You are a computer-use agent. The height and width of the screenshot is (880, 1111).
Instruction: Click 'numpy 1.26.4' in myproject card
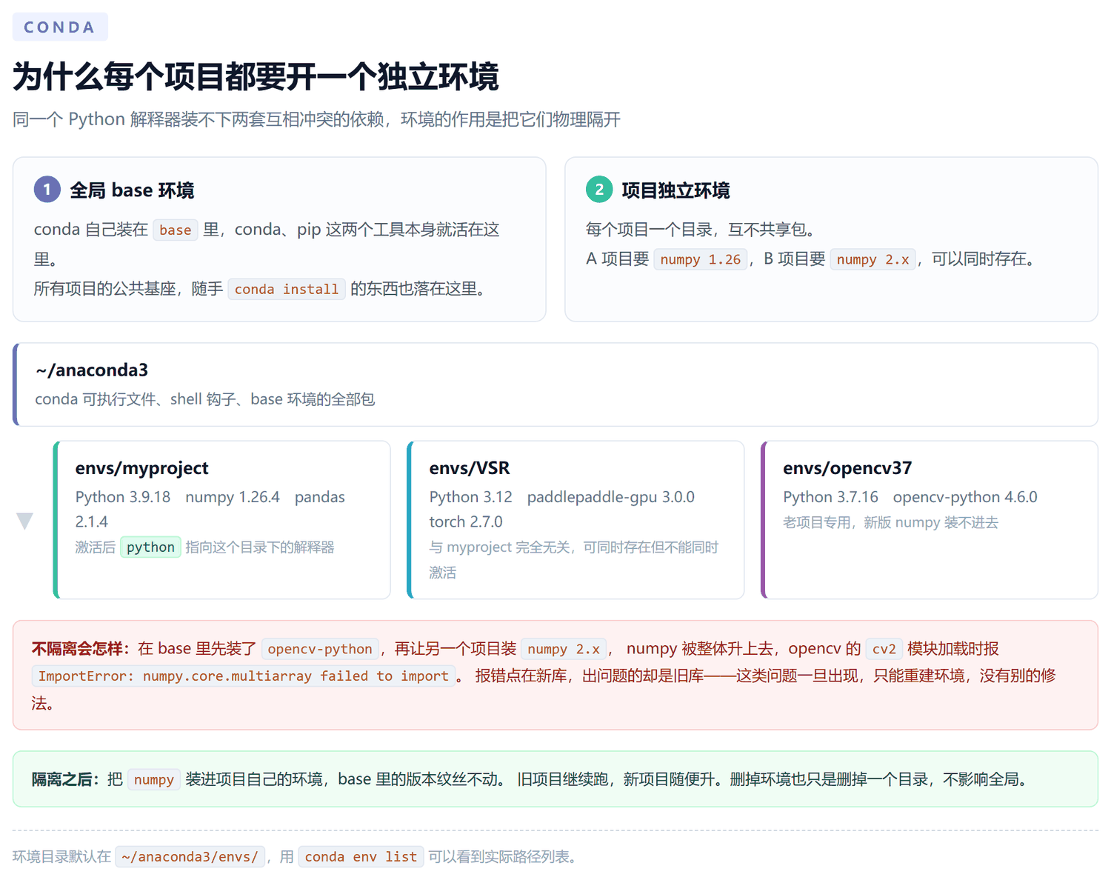233,497
